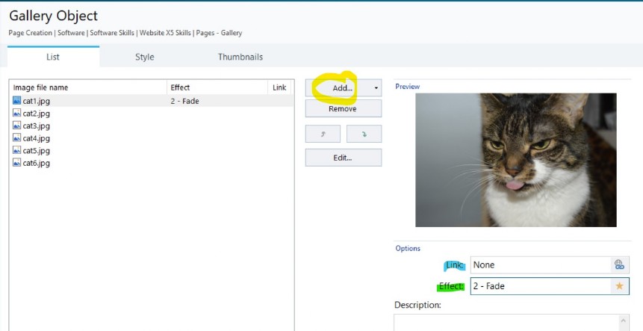Click the Gallery Object heading

53,16
